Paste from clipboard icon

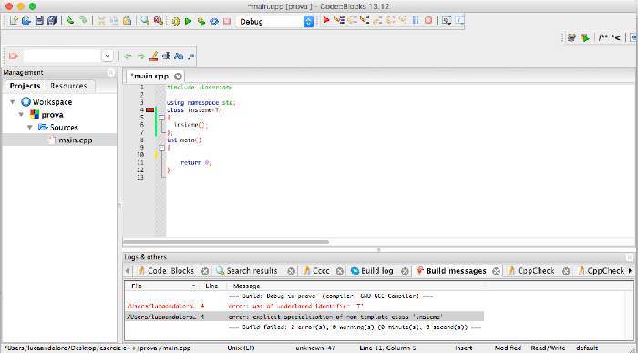click(x=127, y=21)
